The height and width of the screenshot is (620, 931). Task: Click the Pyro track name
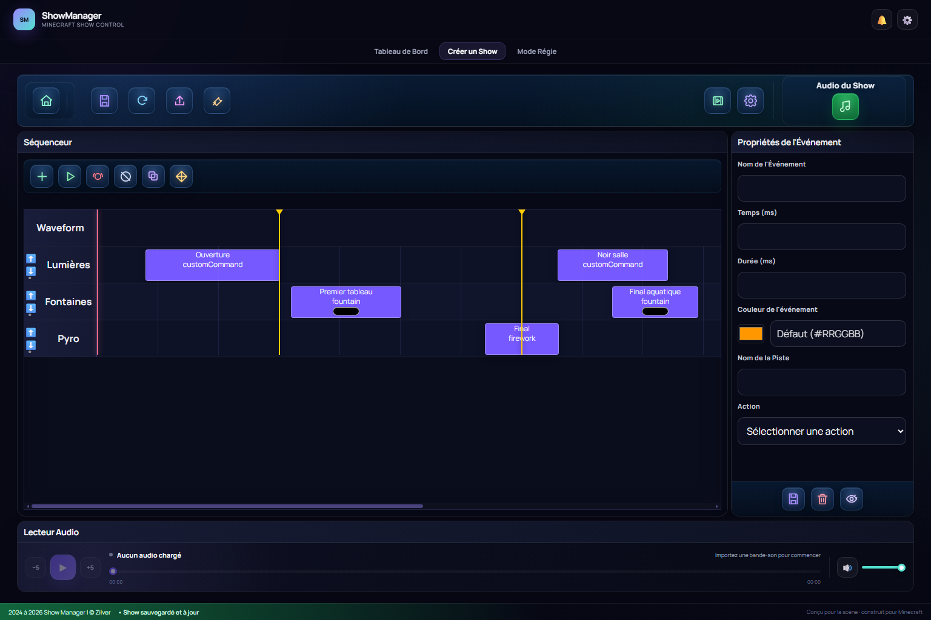click(x=68, y=338)
